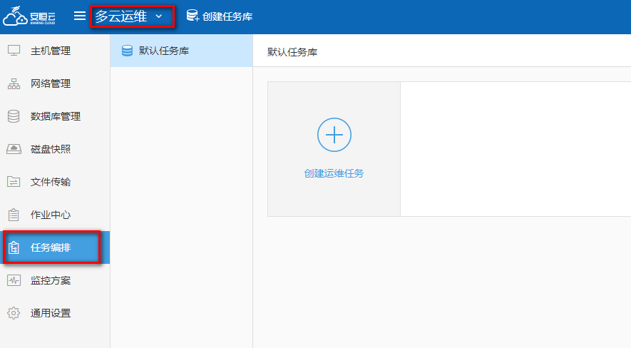The width and height of the screenshot is (631, 348).
Task: Open 网络管理 in the sidebar
Action: [x=55, y=83]
